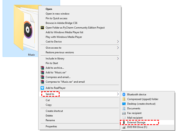Choose Give access to entry
The height and width of the screenshot is (131, 180).
tap(80, 48)
